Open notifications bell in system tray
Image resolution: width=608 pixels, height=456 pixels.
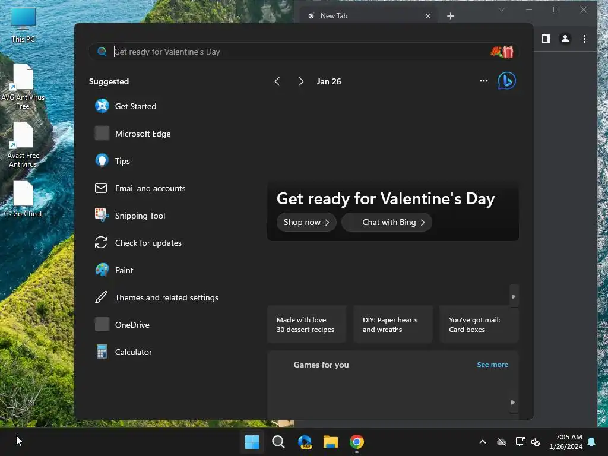[x=592, y=442]
